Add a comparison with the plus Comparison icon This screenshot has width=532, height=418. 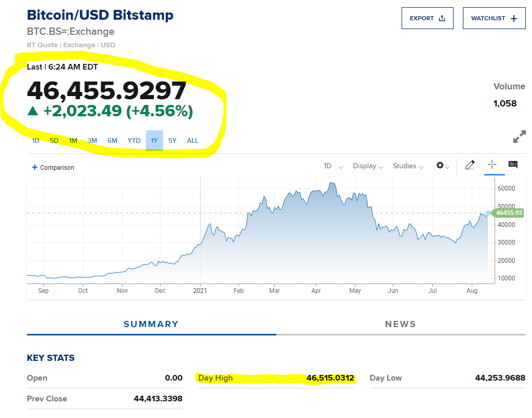click(x=35, y=167)
